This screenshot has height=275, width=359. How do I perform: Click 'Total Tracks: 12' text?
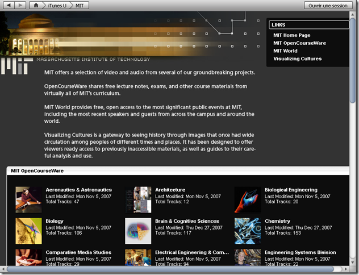(172, 202)
